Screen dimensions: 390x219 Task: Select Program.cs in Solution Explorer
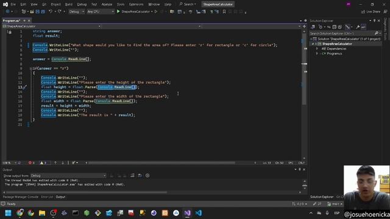pos(335,54)
